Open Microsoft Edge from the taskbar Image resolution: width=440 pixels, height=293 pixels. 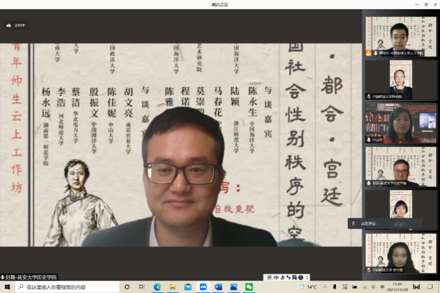(157, 287)
